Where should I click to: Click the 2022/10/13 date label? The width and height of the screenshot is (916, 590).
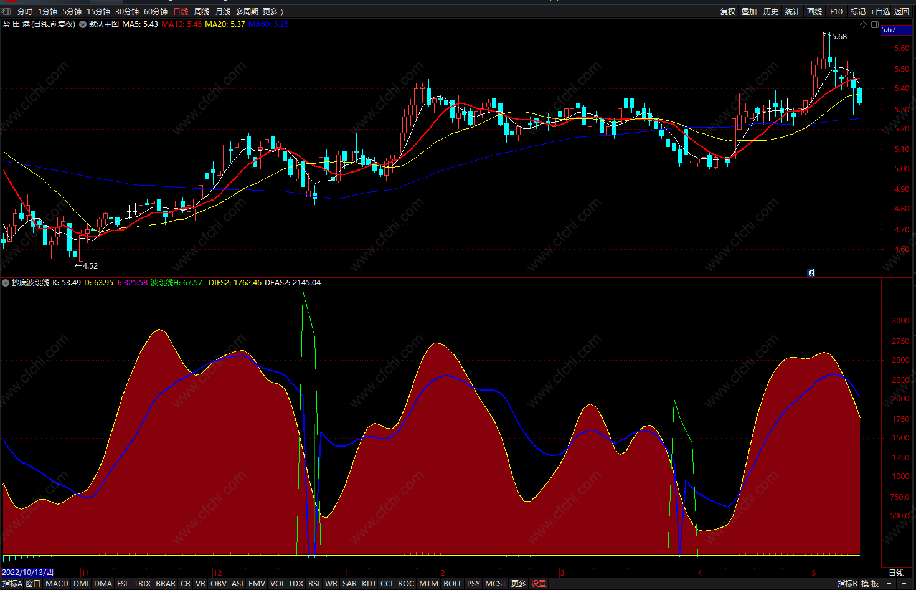pos(28,573)
